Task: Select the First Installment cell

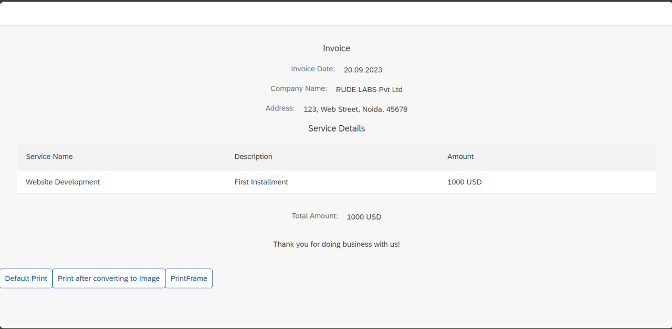Action: tap(261, 182)
